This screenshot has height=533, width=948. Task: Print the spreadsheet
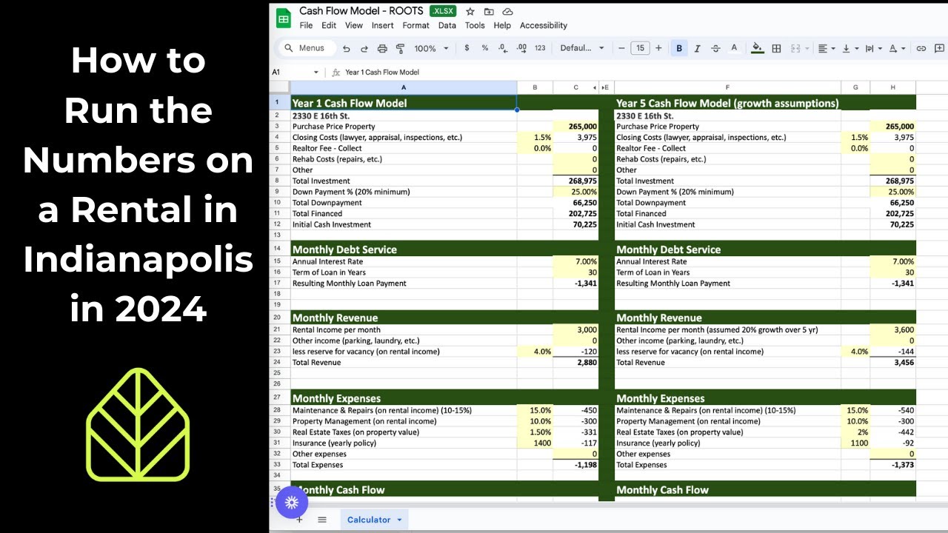click(382, 48)
